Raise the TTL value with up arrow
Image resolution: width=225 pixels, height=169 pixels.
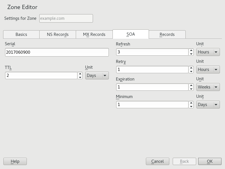[80, 74]
